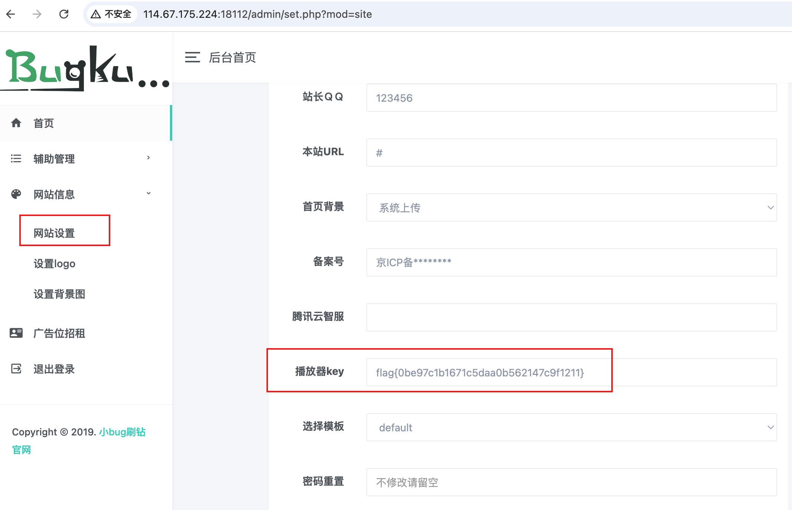Click the home icon beside 首页
The height and width of the screenshot is (510, 792).
tap(16, 123)
